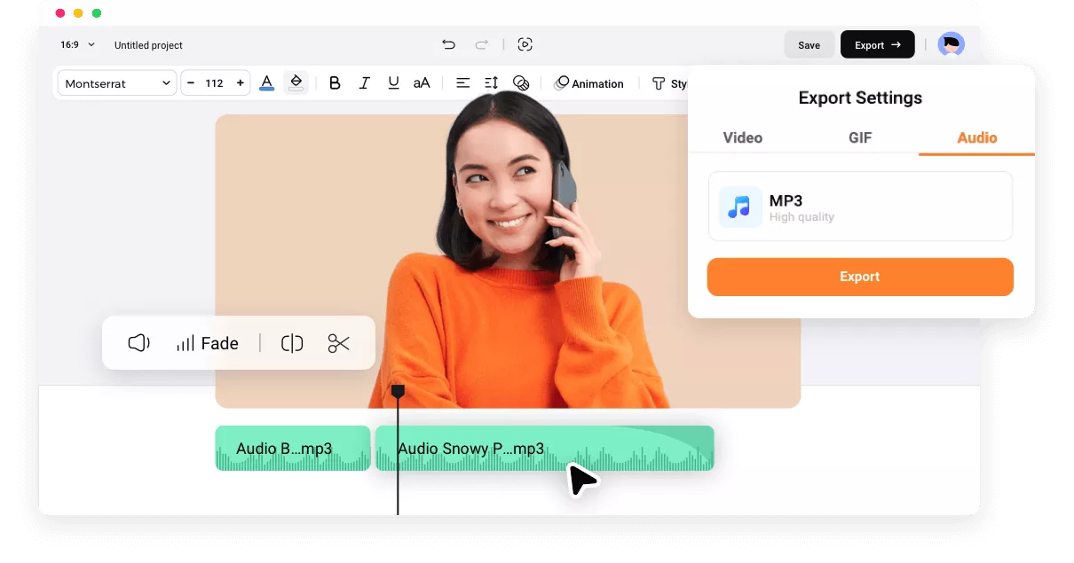
Task: Open the Montserrat font dropdown
Action: pos(117,83)
